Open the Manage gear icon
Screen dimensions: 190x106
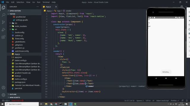3,95
